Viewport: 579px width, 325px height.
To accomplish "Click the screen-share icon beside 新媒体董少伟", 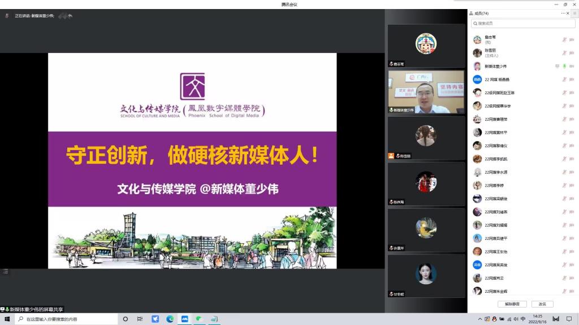I will (557, 67).
